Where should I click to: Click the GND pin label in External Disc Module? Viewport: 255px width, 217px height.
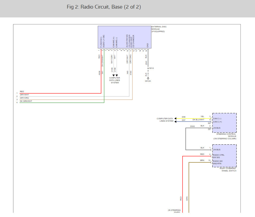tap(147, 45)
